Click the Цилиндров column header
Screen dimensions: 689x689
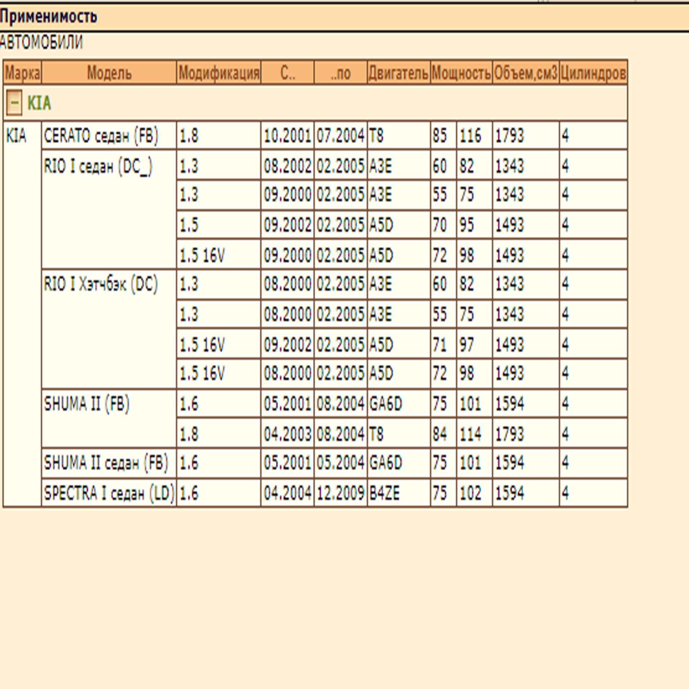point(593,73)
